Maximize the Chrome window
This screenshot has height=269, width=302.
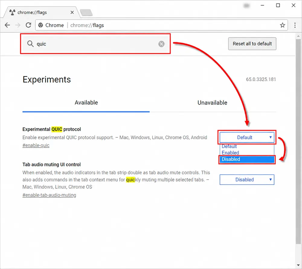278,5
